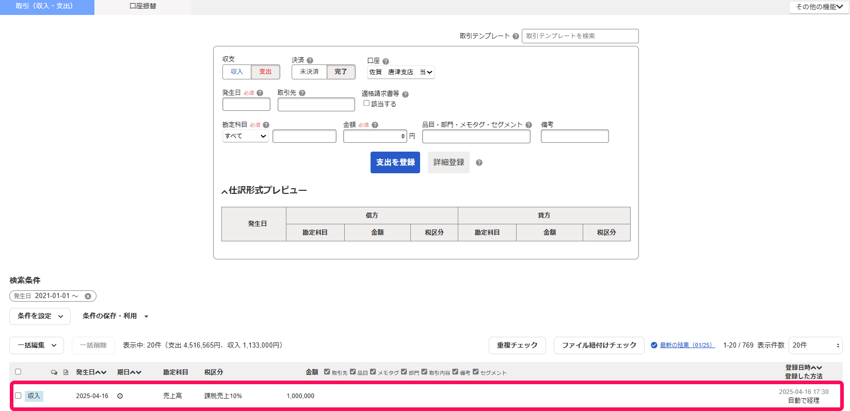This screenshot has width=850, height=411.
Task: Remove the 発生日 2021-01-01 search condition
Action: 88,296
